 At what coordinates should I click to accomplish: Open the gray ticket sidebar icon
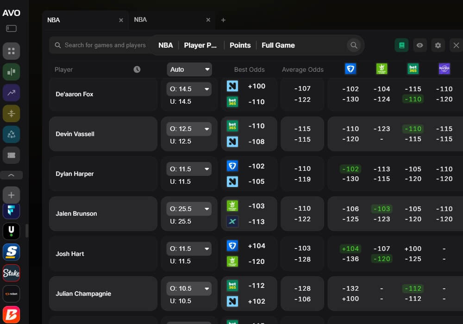coord(11,155)
